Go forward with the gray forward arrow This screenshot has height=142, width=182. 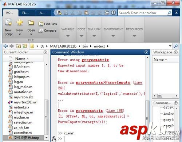pyautogui.click(x=12, y=46)
